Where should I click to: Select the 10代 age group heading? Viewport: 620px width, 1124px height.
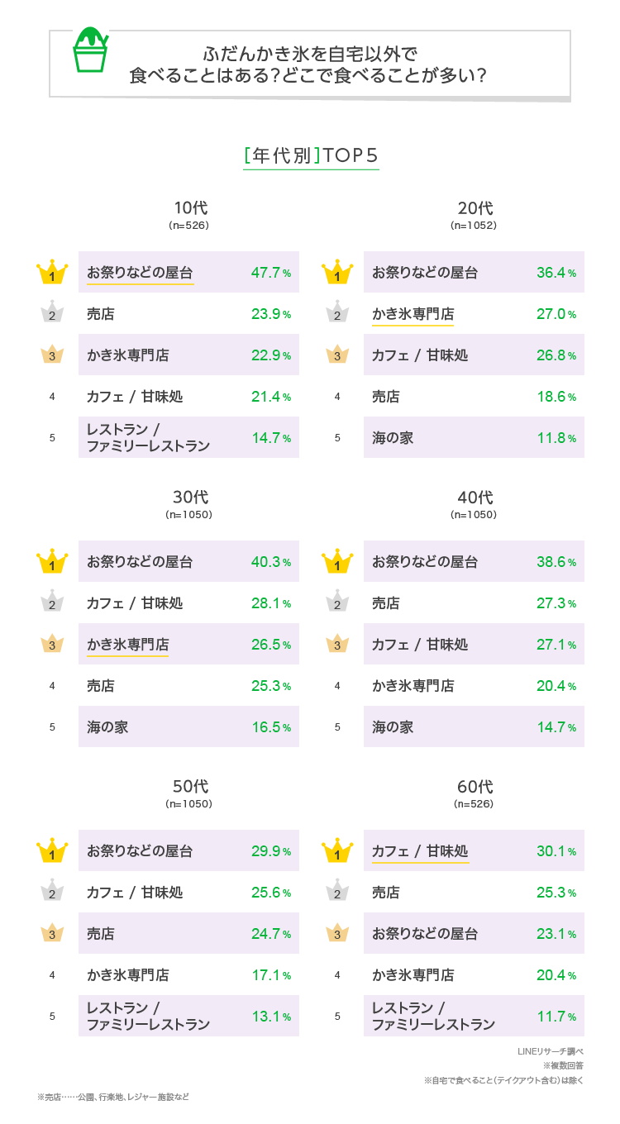[189, 208]
